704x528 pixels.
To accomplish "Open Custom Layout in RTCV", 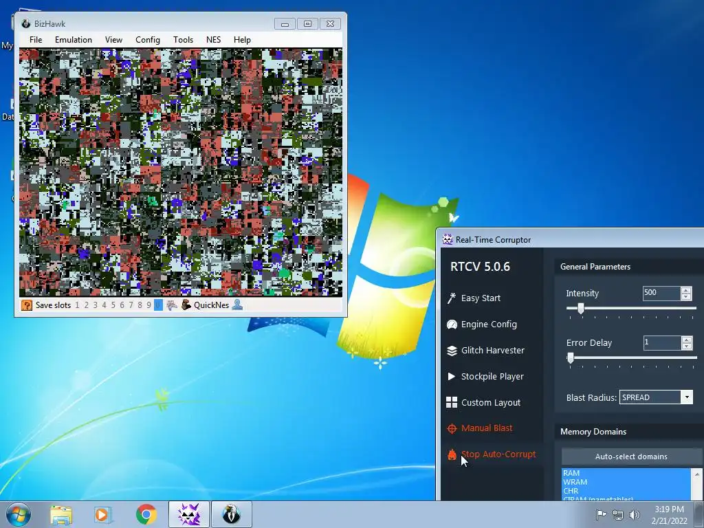I will coord(490,402).
